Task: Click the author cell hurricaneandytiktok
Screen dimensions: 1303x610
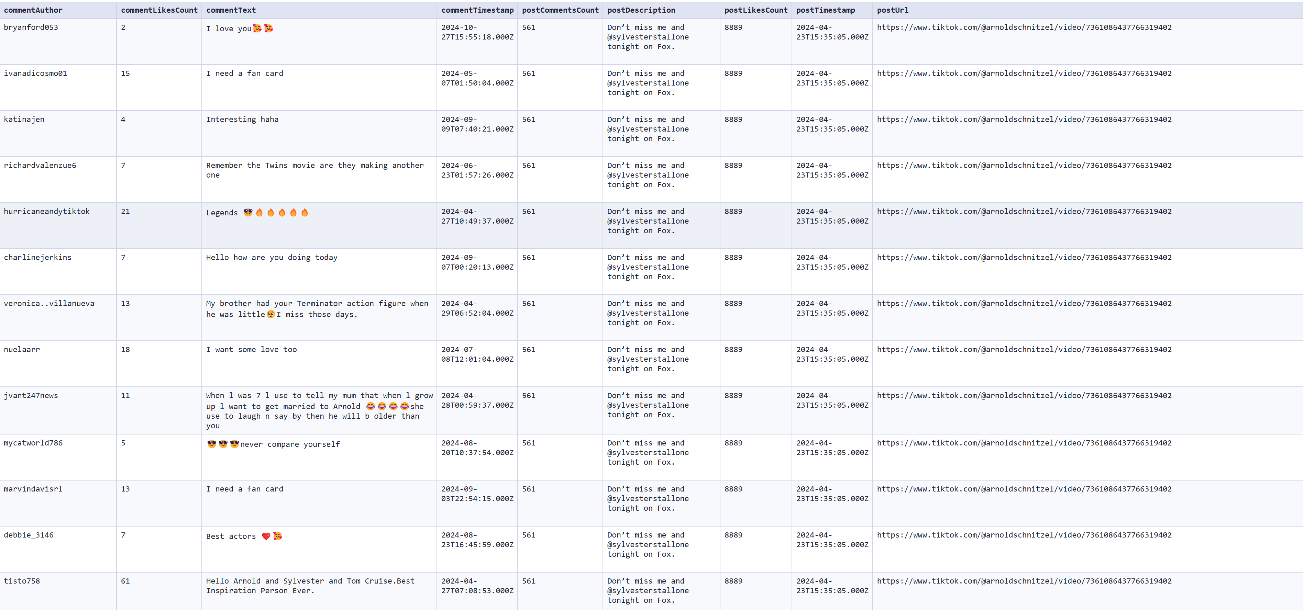Action: pyautogui.click(x=46, y=211)
